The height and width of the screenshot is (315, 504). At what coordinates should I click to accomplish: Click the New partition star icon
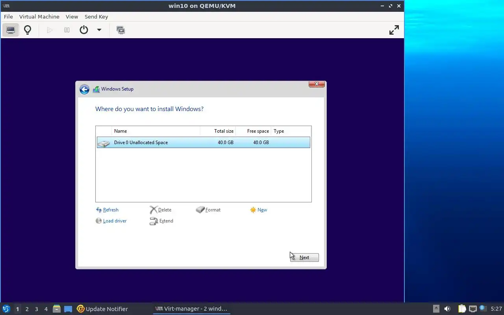point(253,210)
